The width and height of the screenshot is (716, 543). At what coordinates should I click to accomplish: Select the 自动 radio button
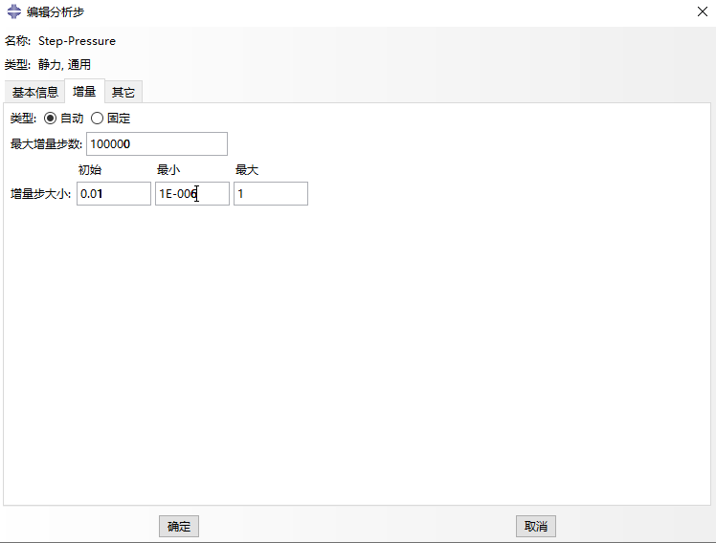pos(51,119)
